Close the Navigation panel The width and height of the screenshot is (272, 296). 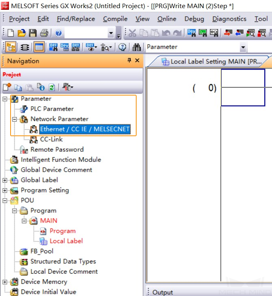point(137,61)
